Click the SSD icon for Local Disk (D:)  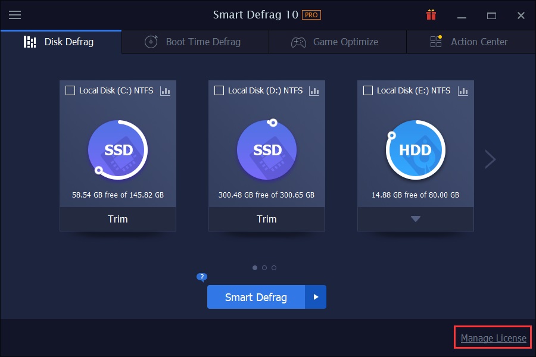[267, 150]
